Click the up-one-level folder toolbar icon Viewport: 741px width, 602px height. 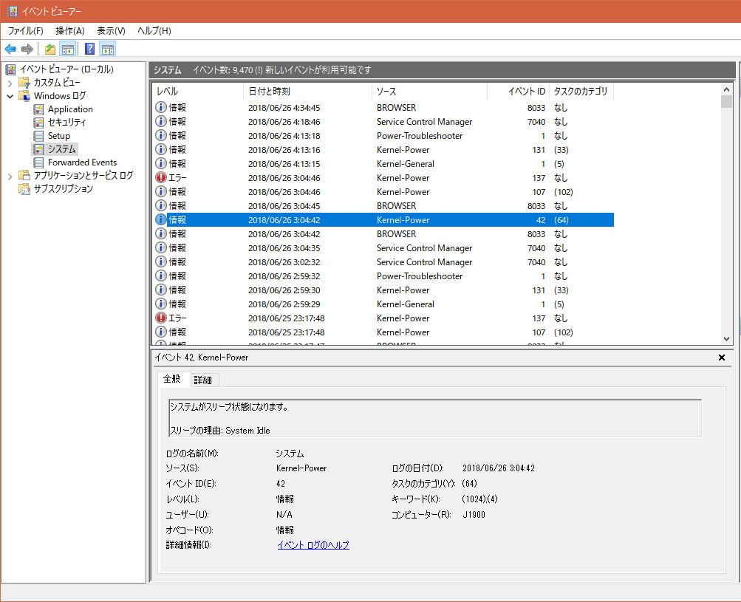tap(49, 49)
